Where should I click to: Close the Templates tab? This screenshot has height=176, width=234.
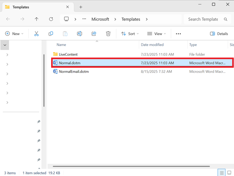click(67, 7)
